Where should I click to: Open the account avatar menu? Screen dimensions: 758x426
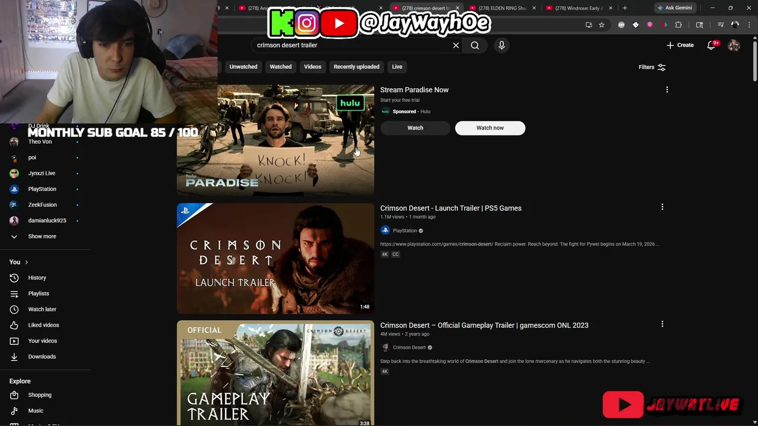click(x=734, y=45)
